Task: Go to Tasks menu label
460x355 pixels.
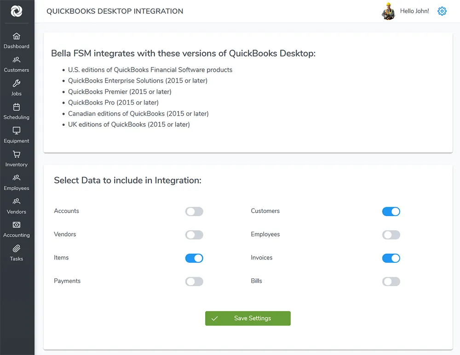Action: point(17,259)
